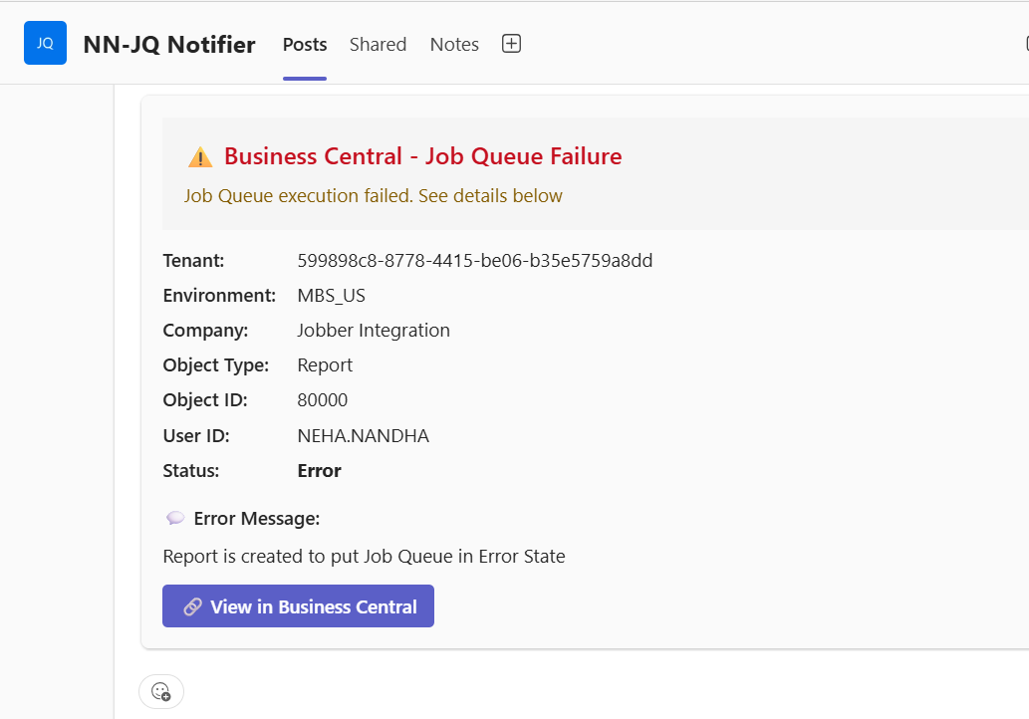The image size is (1029, 719).
Task: Click the Report object type value
Action: (x=325, y=365)
